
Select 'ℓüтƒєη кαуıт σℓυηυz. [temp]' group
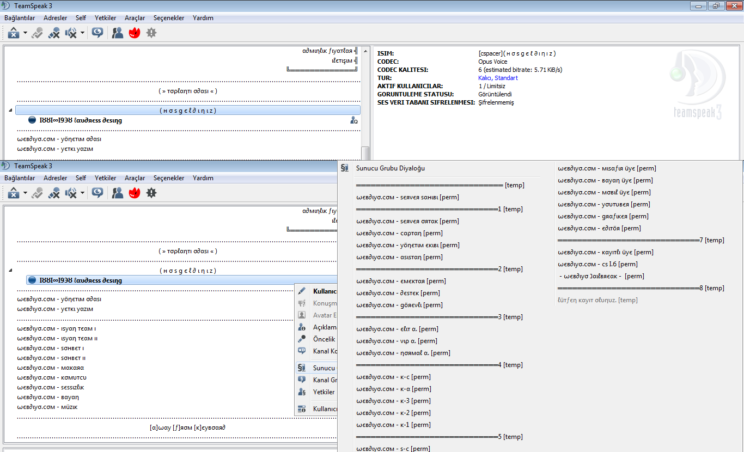tap(597, 300)
